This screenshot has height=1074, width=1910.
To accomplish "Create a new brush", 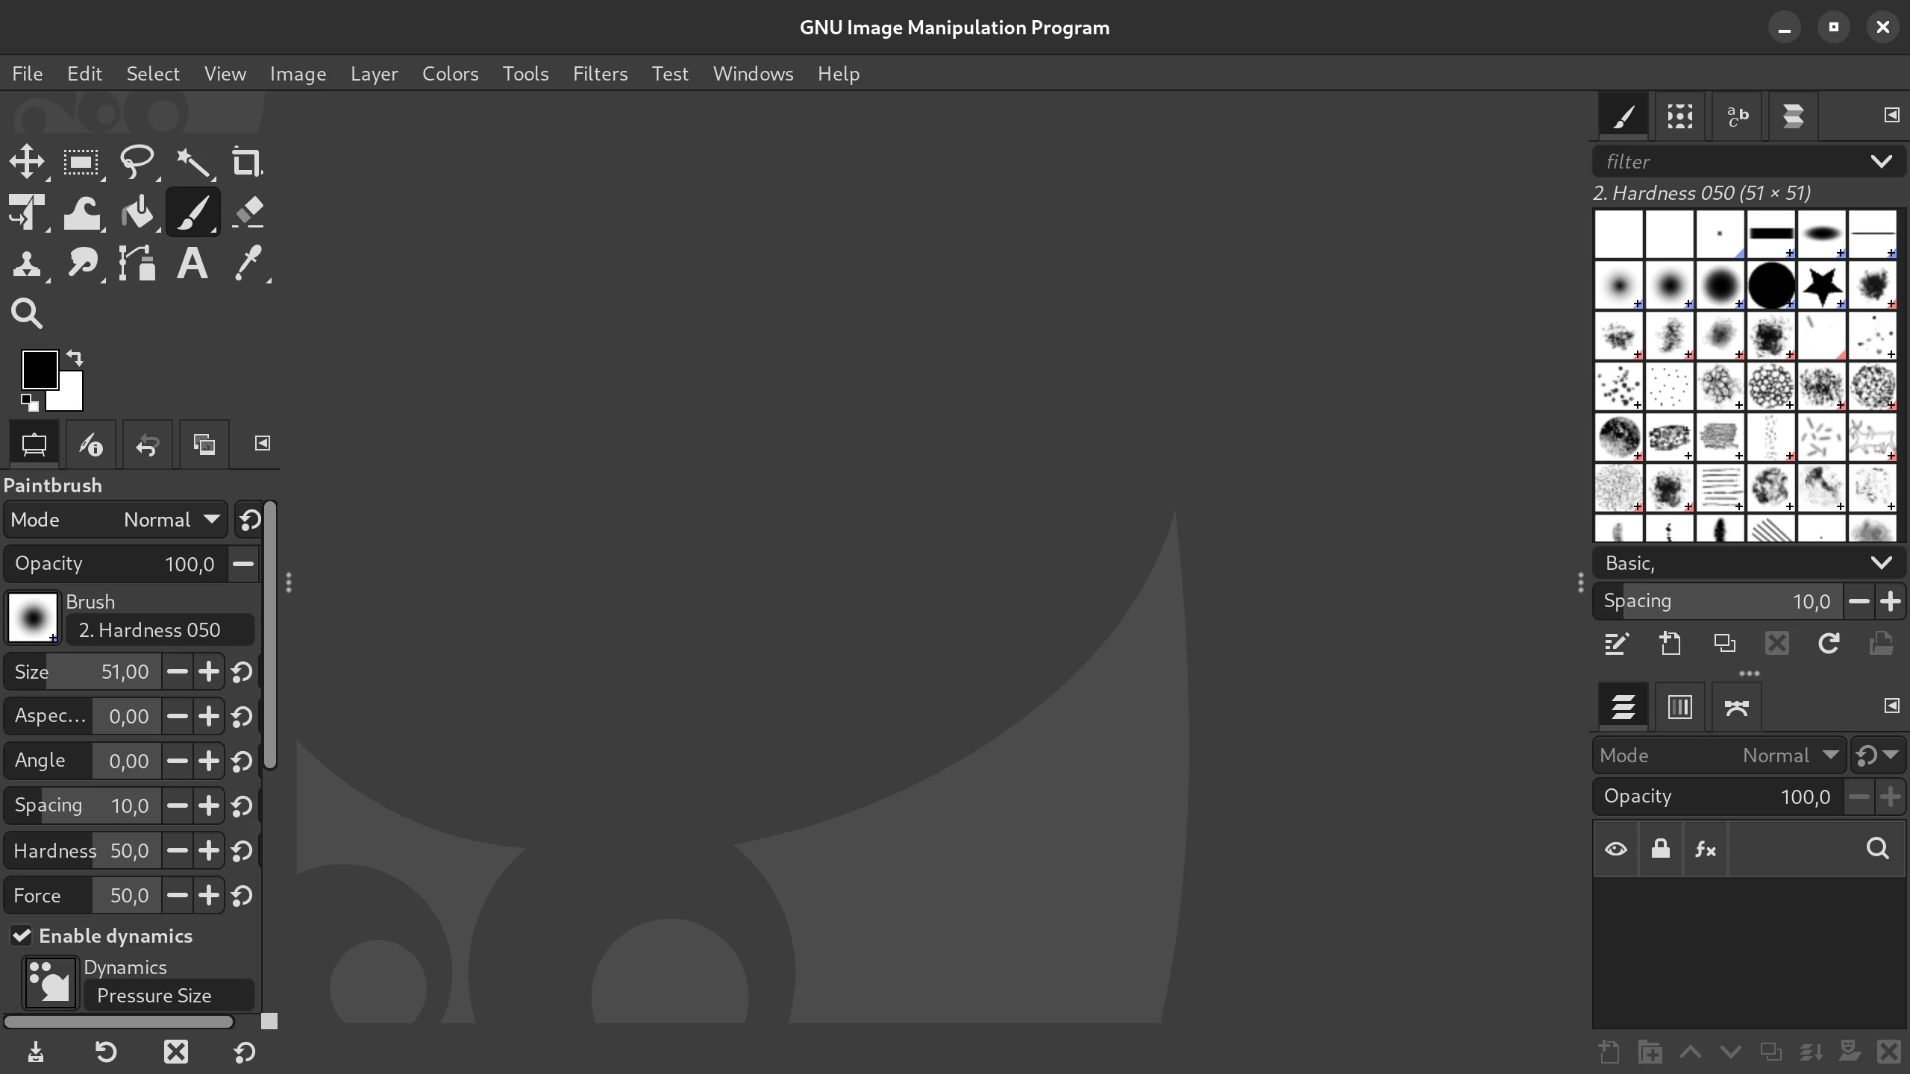I will pos(1671,644).
